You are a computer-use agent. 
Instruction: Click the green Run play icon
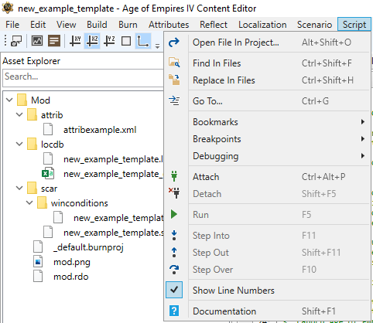click(174, 214)
